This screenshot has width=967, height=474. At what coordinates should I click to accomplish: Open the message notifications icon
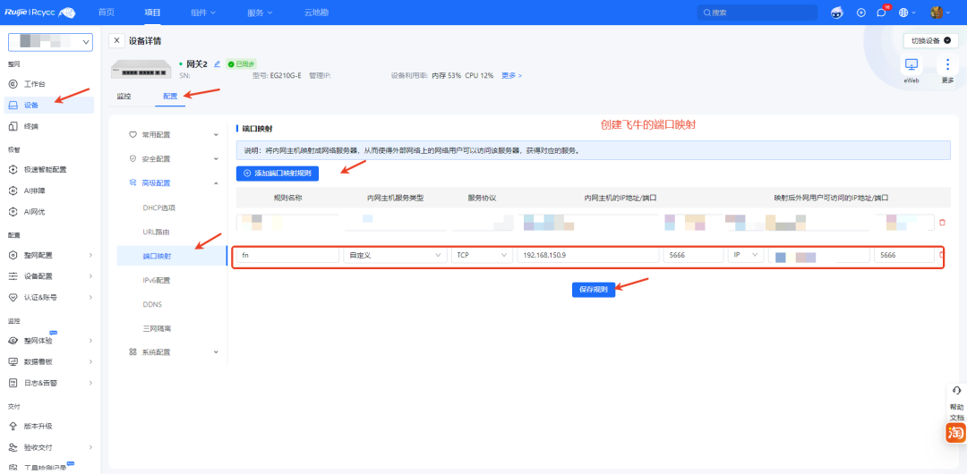click(881, 13)
